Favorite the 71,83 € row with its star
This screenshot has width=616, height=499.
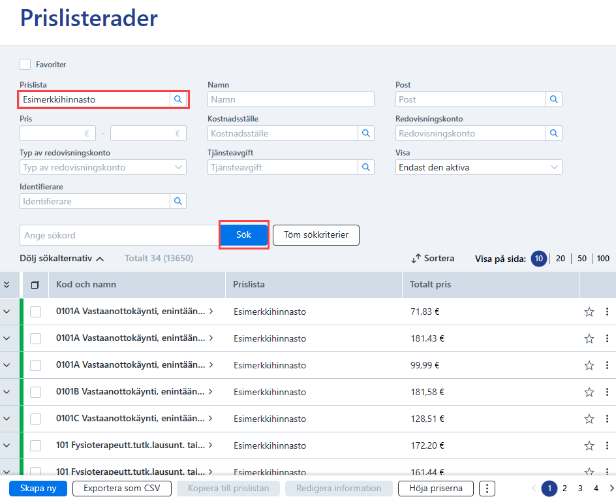click(589, 312)
